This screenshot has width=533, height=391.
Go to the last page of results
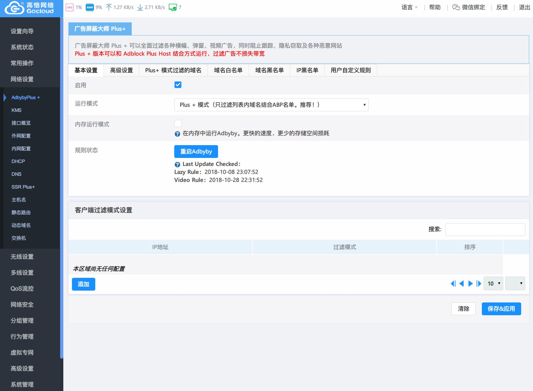(479, 284)
